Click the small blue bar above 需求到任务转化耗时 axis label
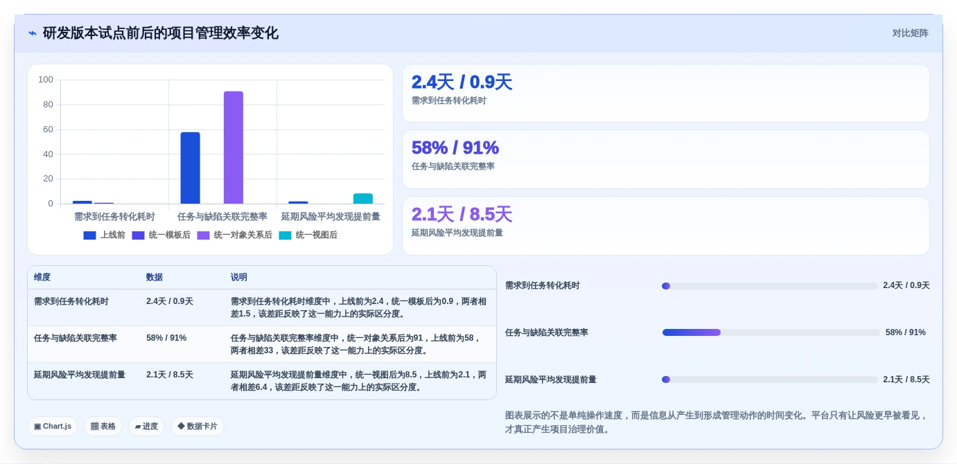The height and width of the screenshot is (464, 957). click(x=82, y=202)
